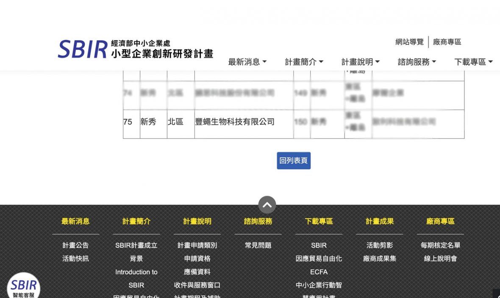Open the 計畫申請類別 footer link

pos(197,245)
